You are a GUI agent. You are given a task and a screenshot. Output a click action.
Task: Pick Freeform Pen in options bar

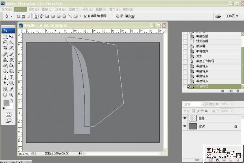point(41,16)
